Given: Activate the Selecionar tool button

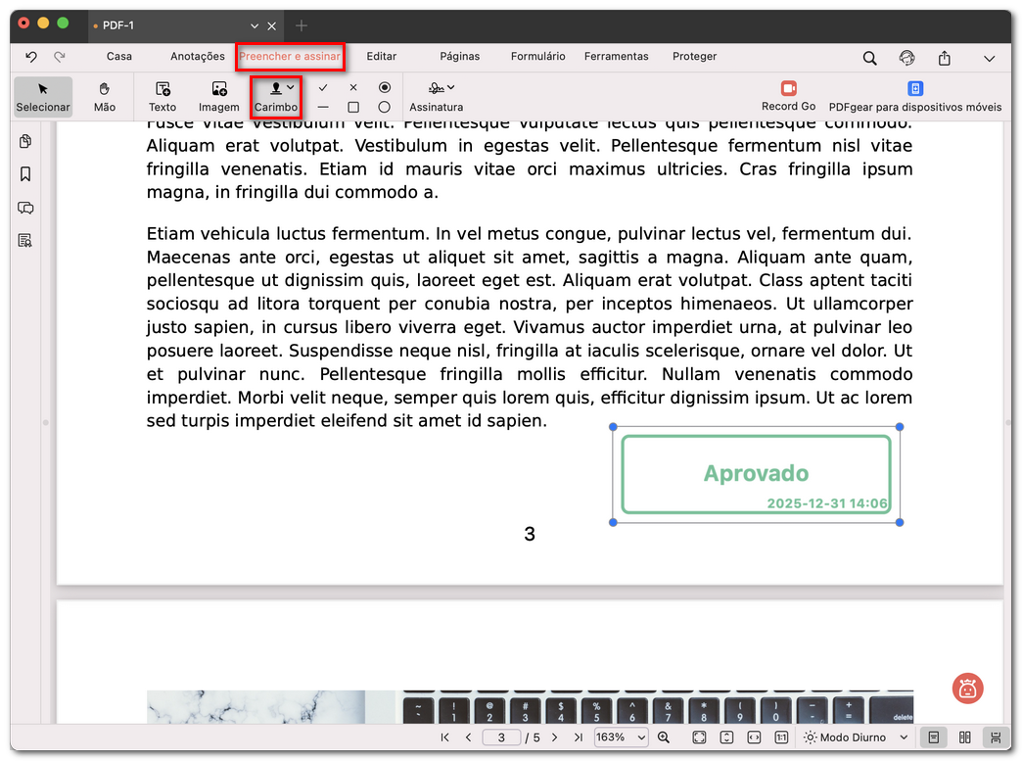Looking at the screenshot, I should (43, 97).
